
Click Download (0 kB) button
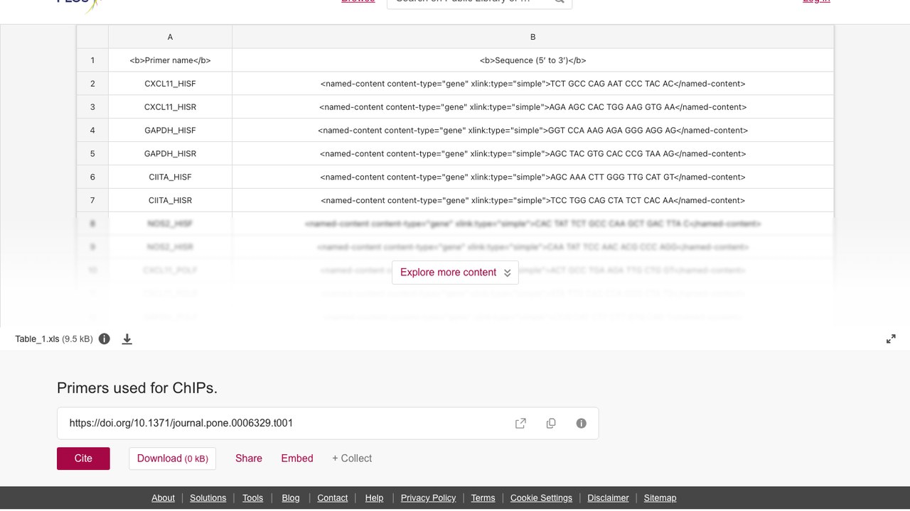[x=172, y=458]
